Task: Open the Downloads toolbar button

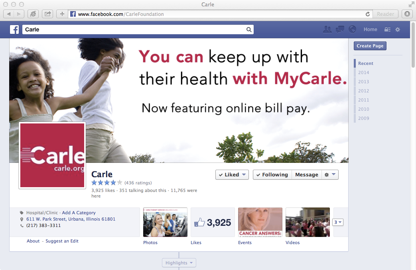Action: click(407, 14)
